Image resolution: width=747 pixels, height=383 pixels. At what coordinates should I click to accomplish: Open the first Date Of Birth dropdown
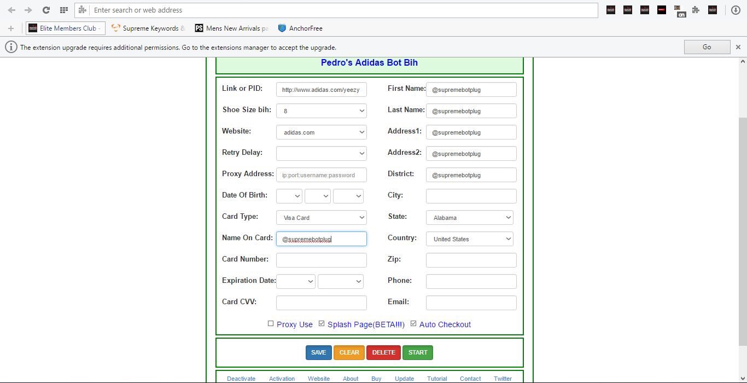pyautogui.click(x=289, y=196)
